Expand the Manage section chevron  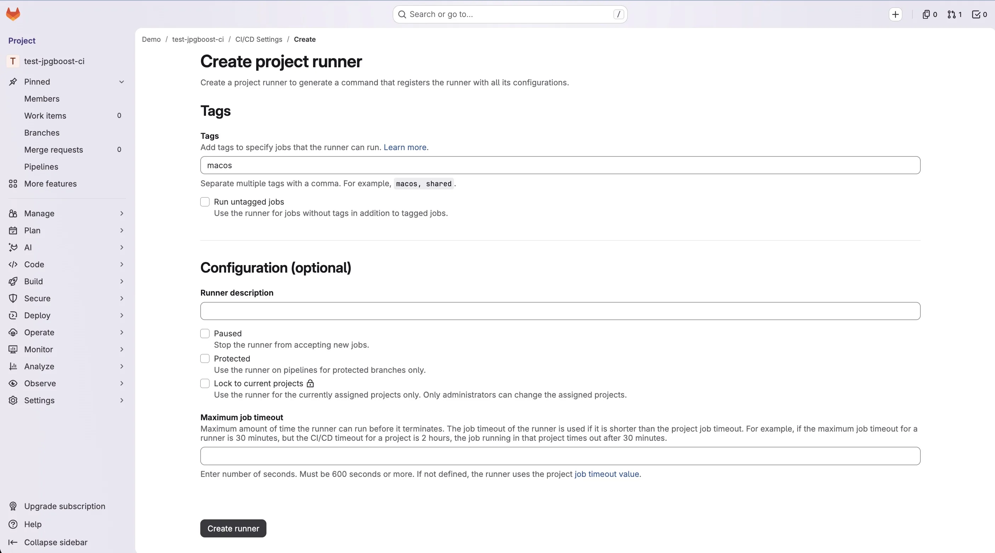pyautogui.click(x=122, y=213)
